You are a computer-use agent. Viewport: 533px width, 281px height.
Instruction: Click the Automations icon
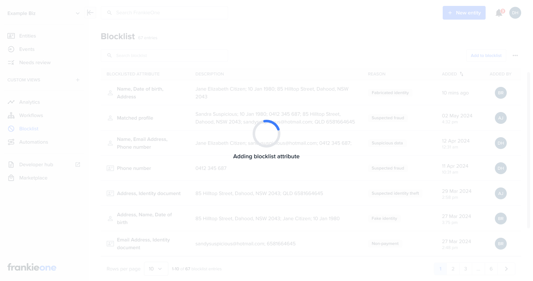click(x=11, y=142)
